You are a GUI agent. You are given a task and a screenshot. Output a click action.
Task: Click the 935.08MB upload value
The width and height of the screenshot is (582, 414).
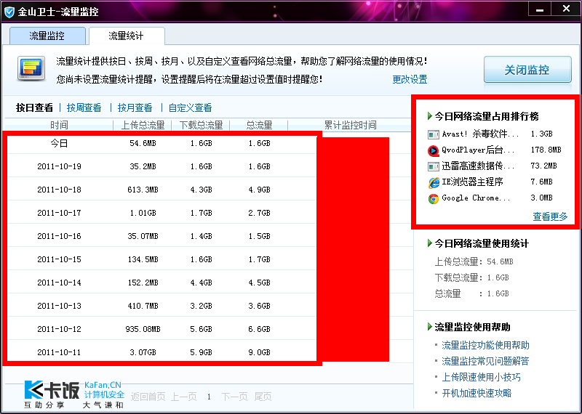pos(143,329)
